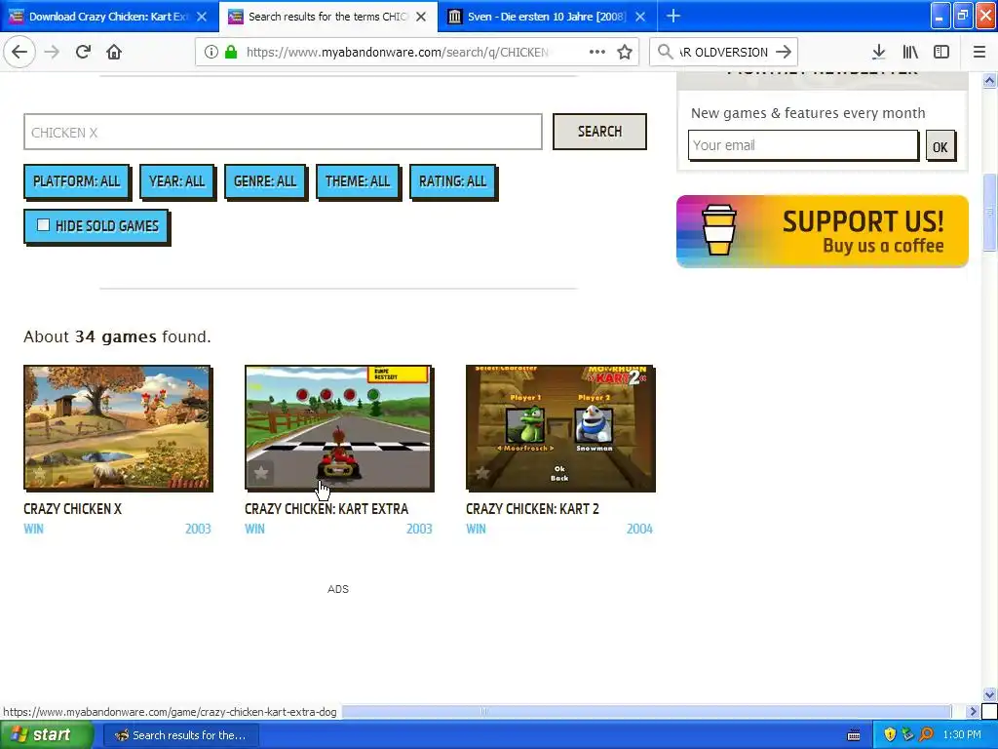
Task: Open the CRAZY CHICKEN X title link
Action: pyautogui.click(x=72, y=509)
